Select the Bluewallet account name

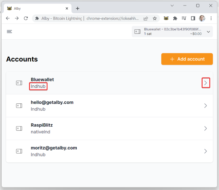click(42, 80)
